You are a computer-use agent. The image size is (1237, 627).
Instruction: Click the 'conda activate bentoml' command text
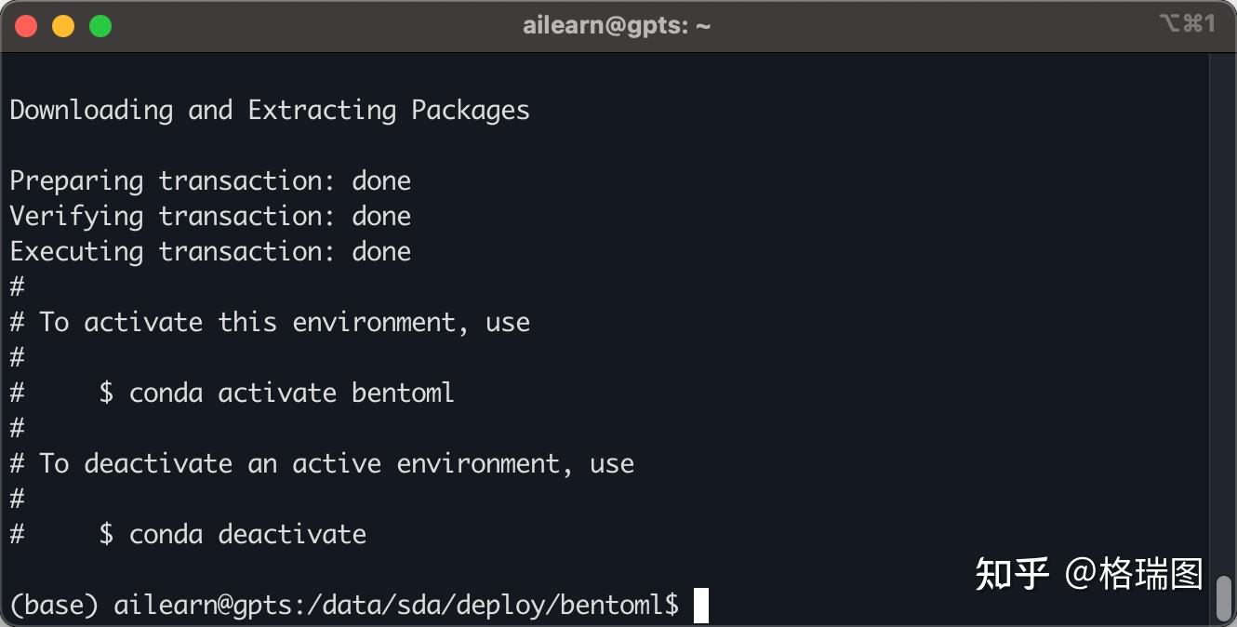tap(291, 393)
